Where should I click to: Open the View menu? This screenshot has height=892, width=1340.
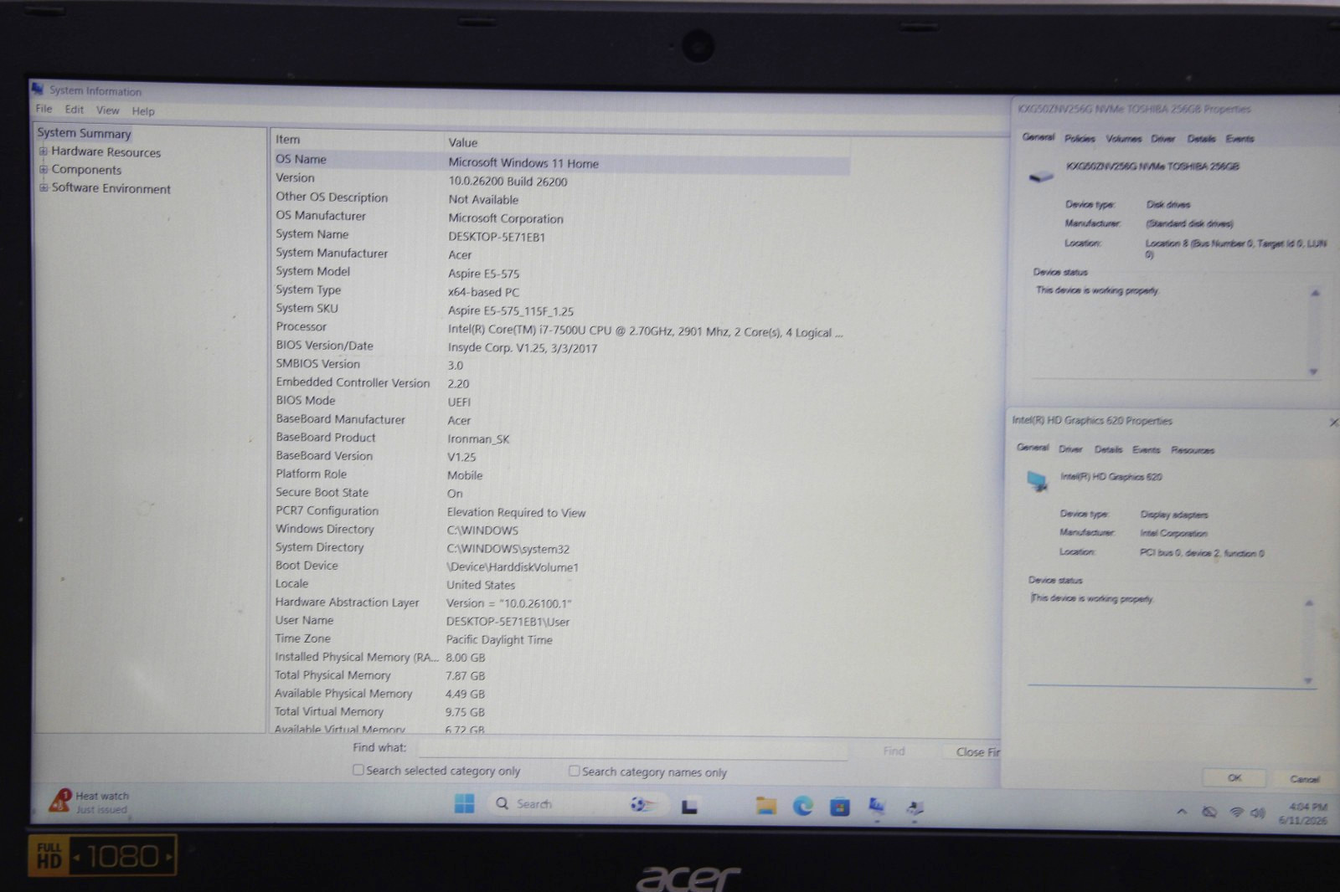[107, 110]
